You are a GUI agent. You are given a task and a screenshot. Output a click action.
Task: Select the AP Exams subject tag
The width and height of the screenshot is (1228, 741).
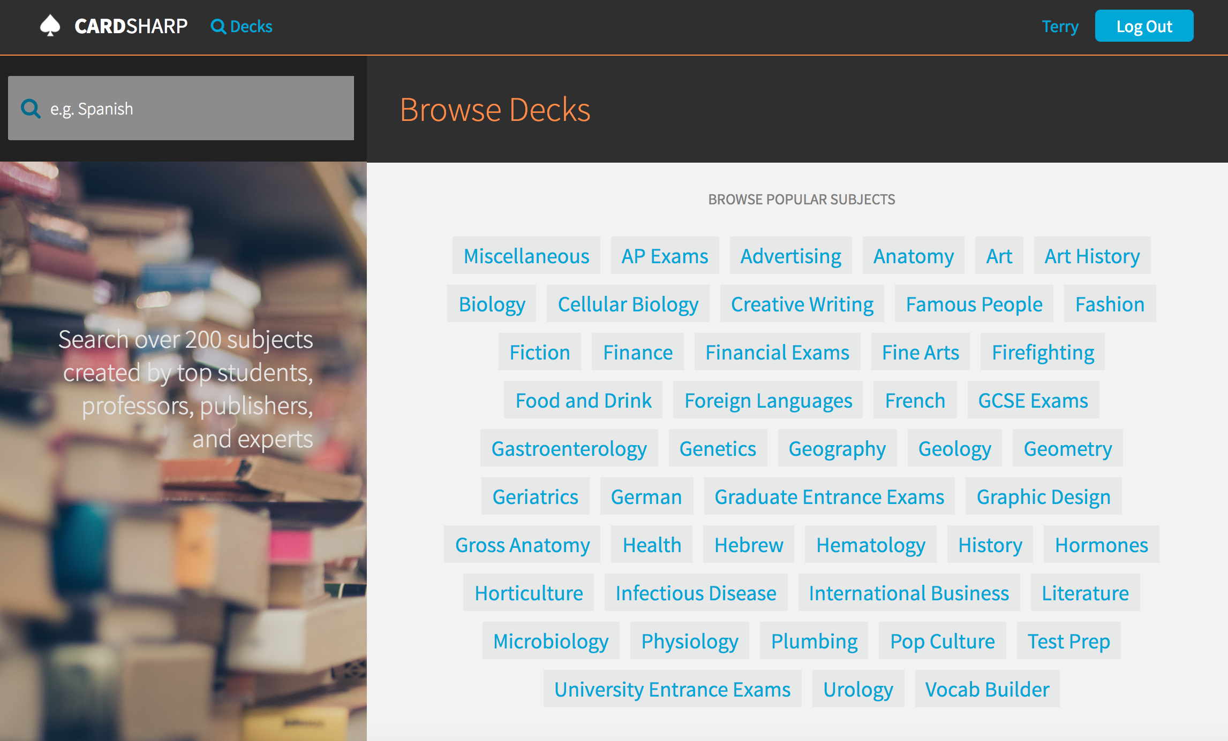[x=664, y=255]
